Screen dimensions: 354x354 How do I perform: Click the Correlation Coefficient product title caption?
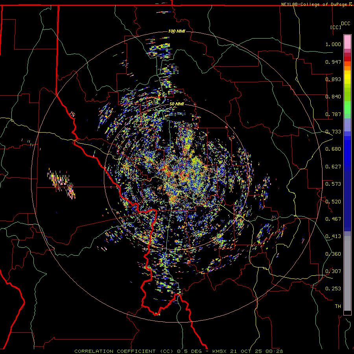point(124,351)
